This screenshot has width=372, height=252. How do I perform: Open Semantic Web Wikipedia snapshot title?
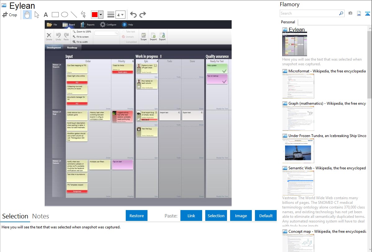327,168
